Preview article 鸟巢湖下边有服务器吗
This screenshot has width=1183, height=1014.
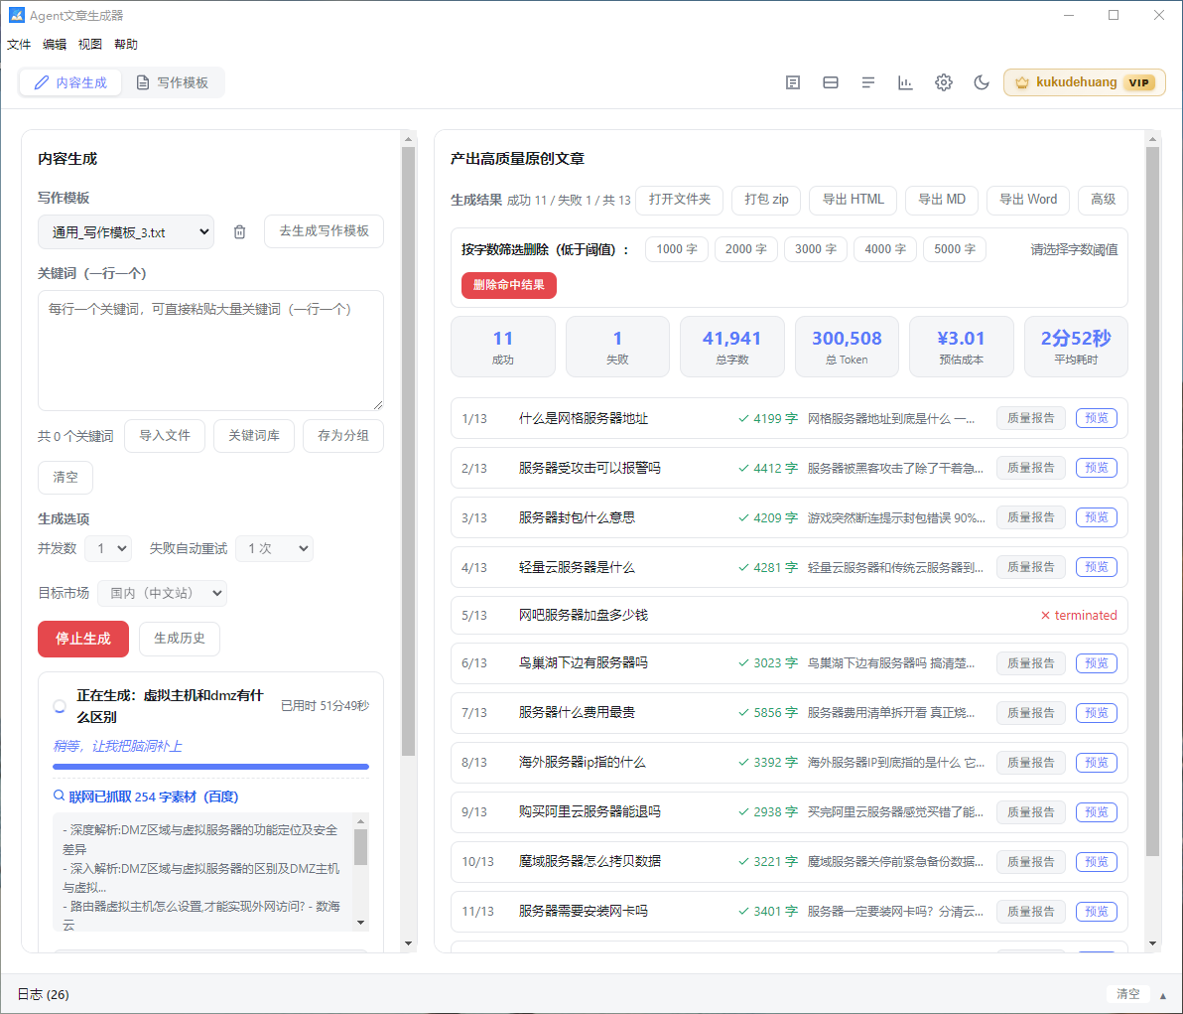click(x=1097, y=662)
